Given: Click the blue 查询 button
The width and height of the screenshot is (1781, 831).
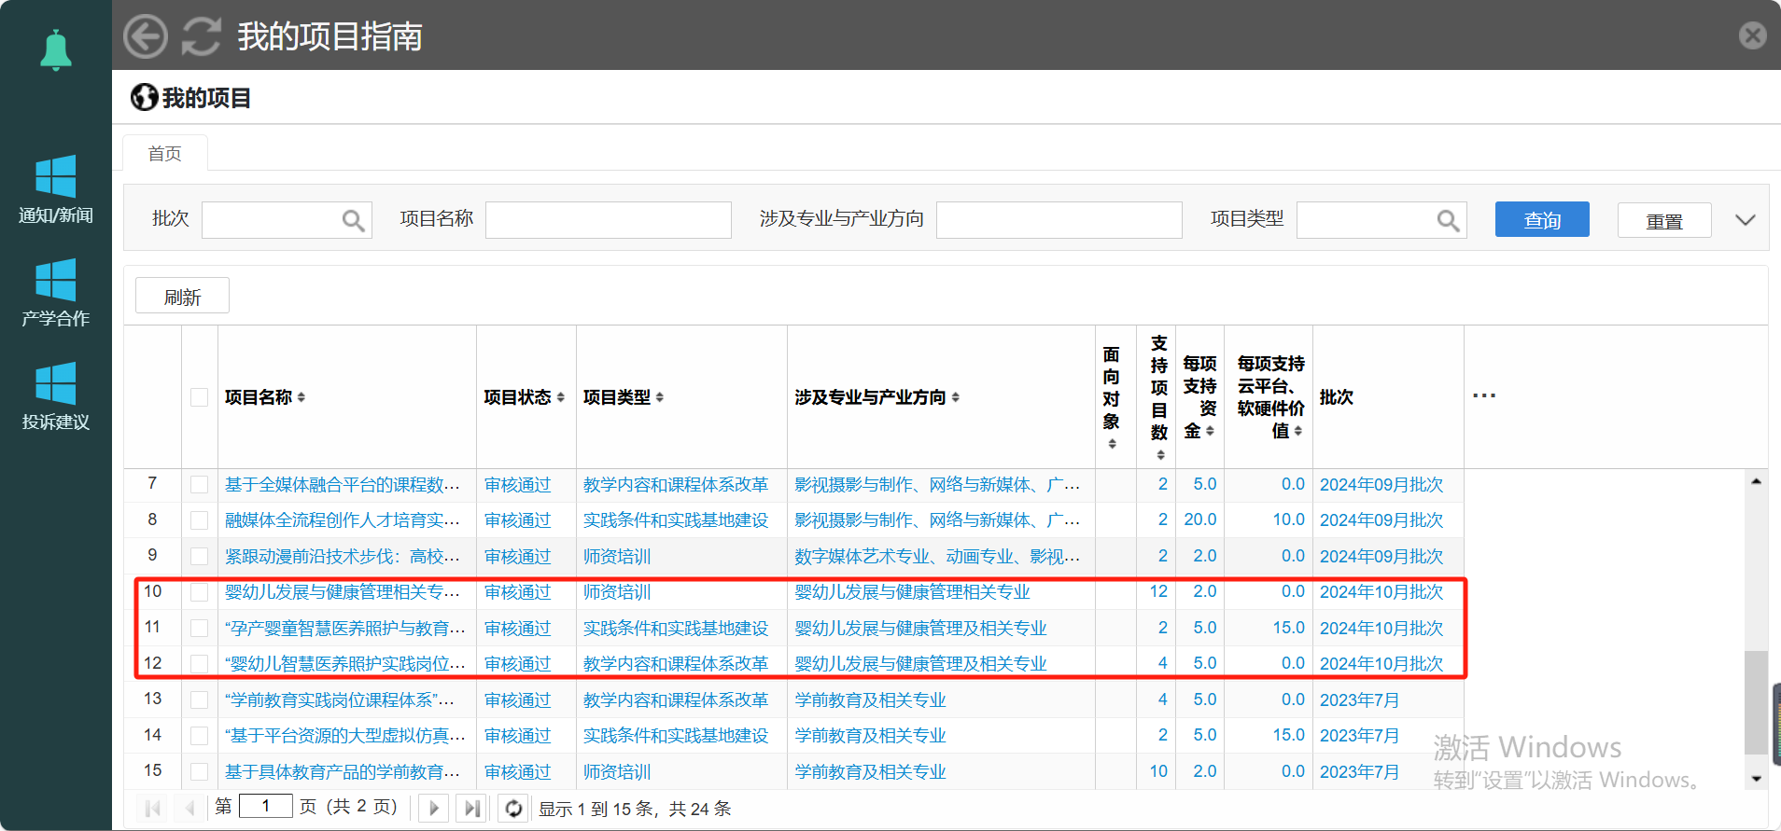Looking at the screenshot, I should click(x=1541, y=220).
